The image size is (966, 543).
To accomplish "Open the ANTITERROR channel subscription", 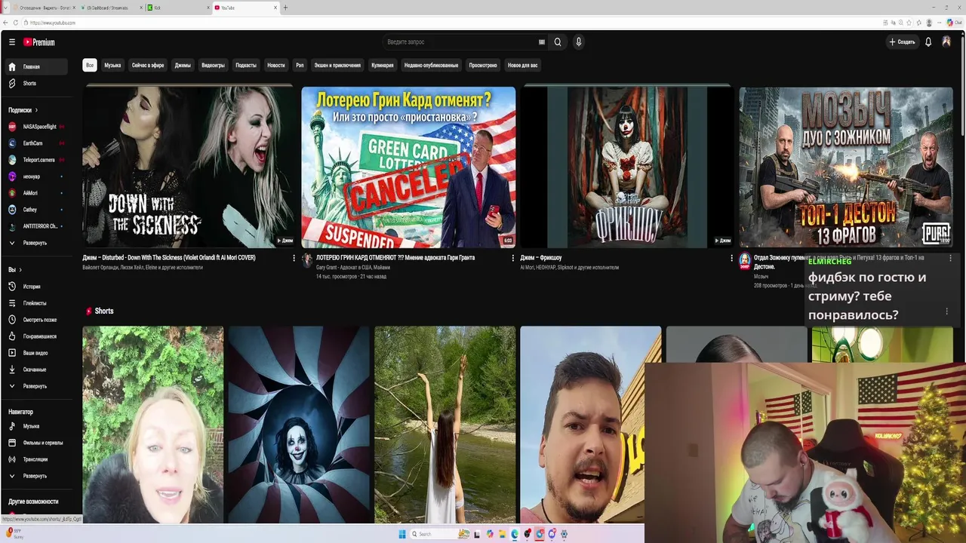I will 36,226.
